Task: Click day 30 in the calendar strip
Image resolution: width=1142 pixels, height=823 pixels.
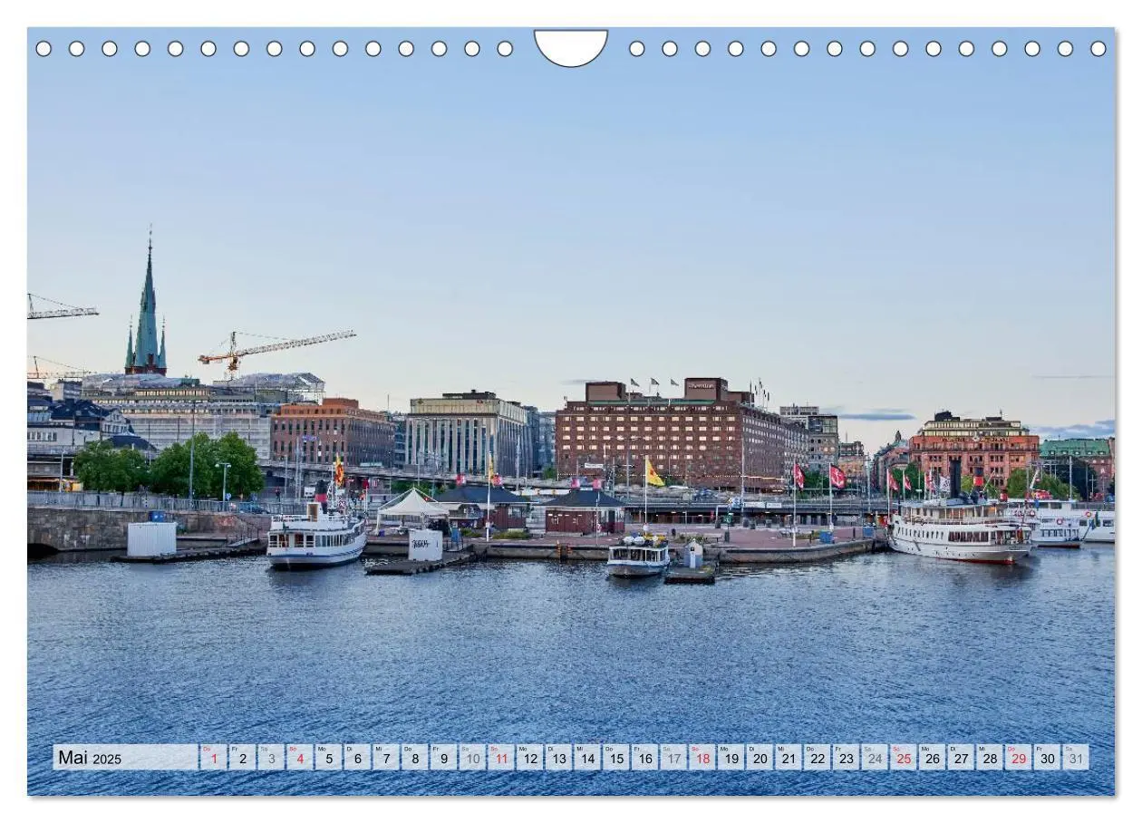Action: coord(1048,758)
